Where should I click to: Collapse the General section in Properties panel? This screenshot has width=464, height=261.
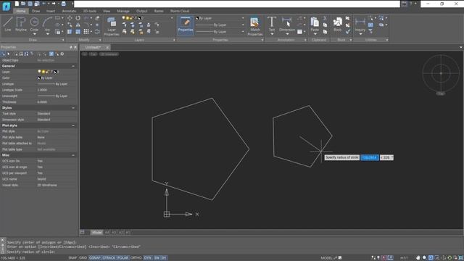(73, 66)
